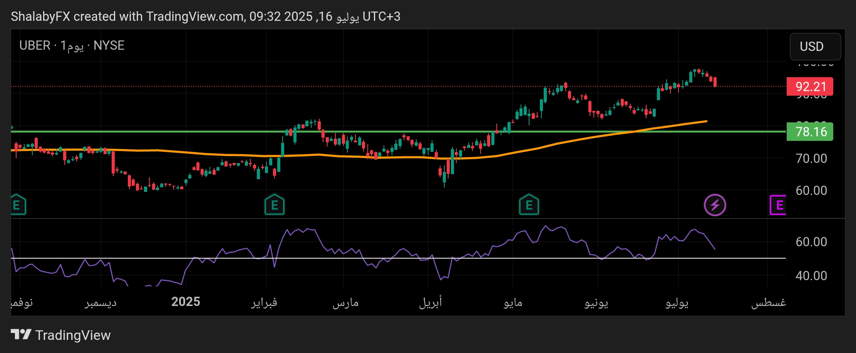Screen dimensions: 856x353
Task: Click the magenta upcoming earnings E marker
Action: 778,205
